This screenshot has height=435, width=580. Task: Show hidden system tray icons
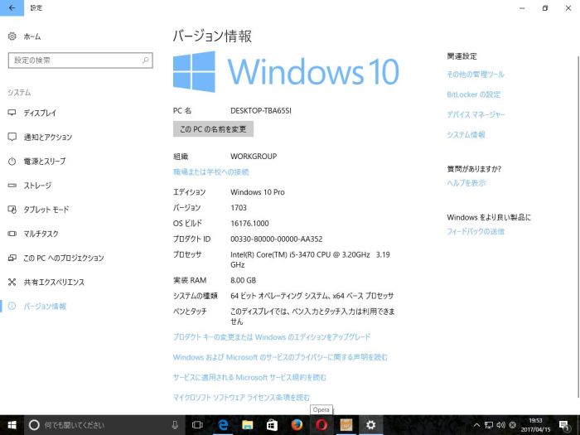(476, 425)
